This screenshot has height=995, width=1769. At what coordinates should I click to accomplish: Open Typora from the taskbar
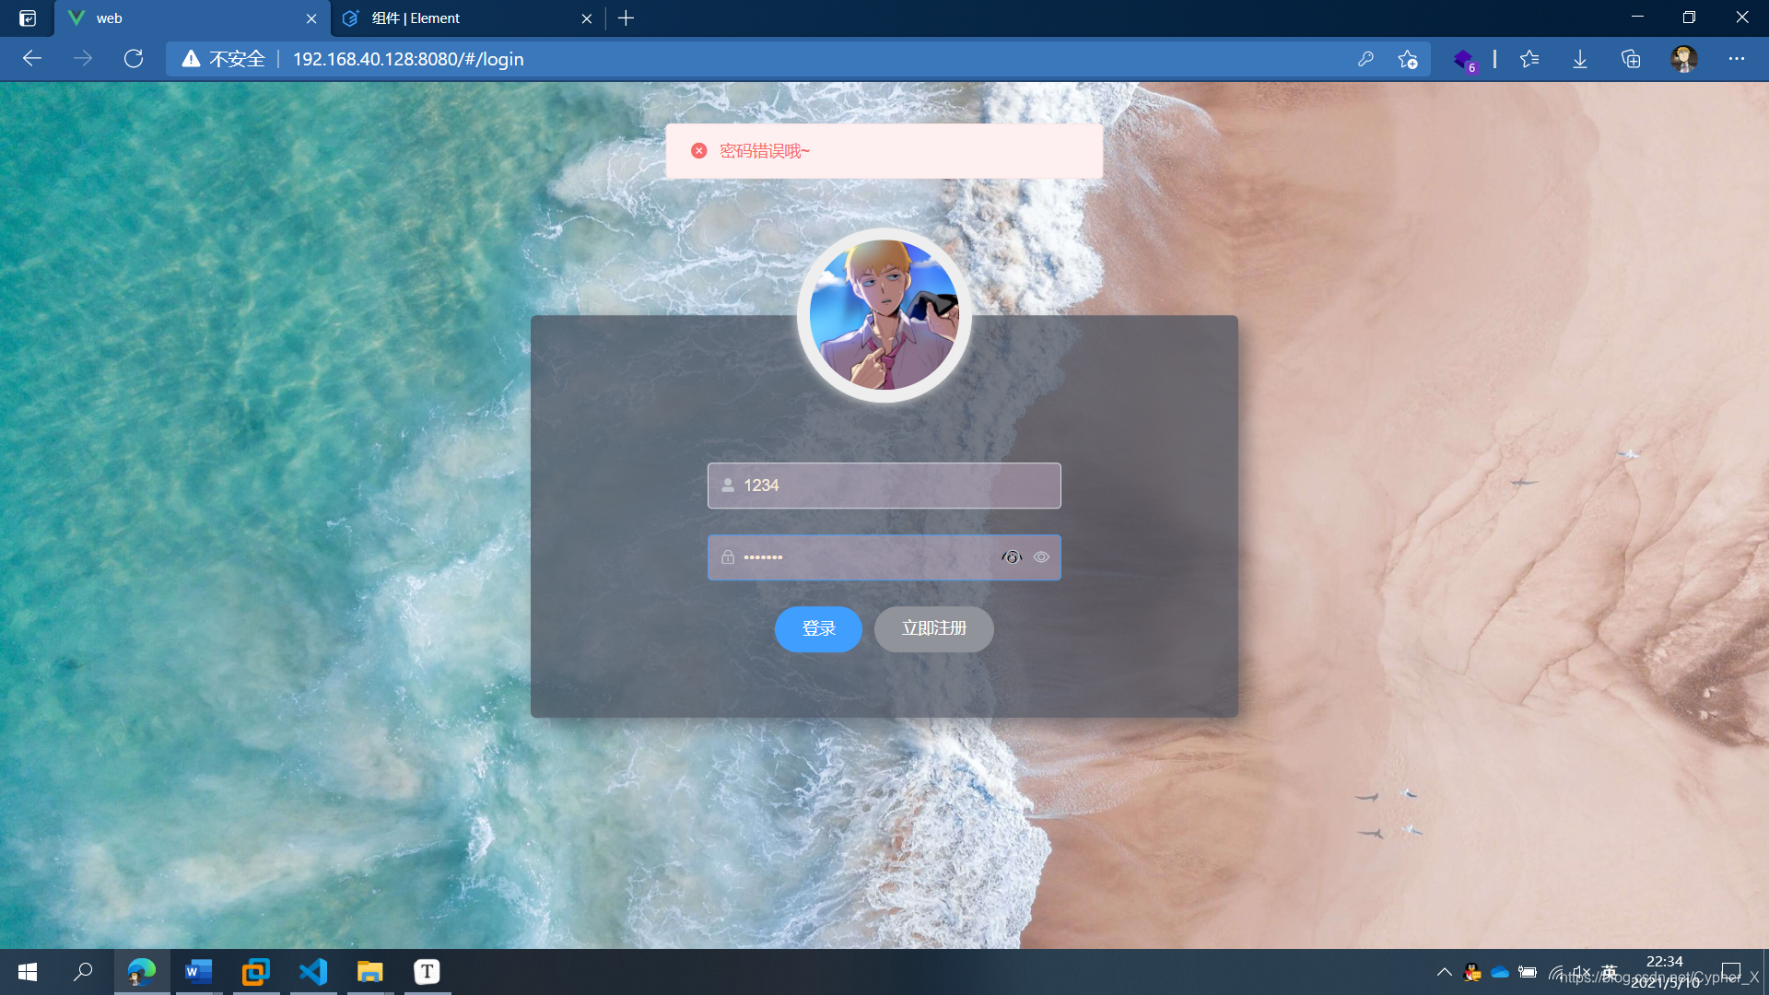(428, 972)
